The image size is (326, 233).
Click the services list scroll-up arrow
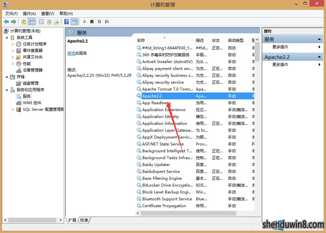pyautogui.click(x=257, y=40)
